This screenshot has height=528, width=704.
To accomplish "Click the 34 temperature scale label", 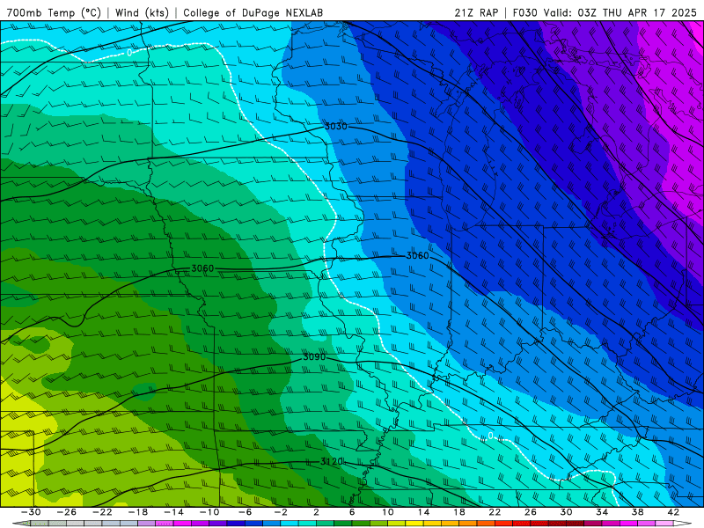I will (602, 512).
